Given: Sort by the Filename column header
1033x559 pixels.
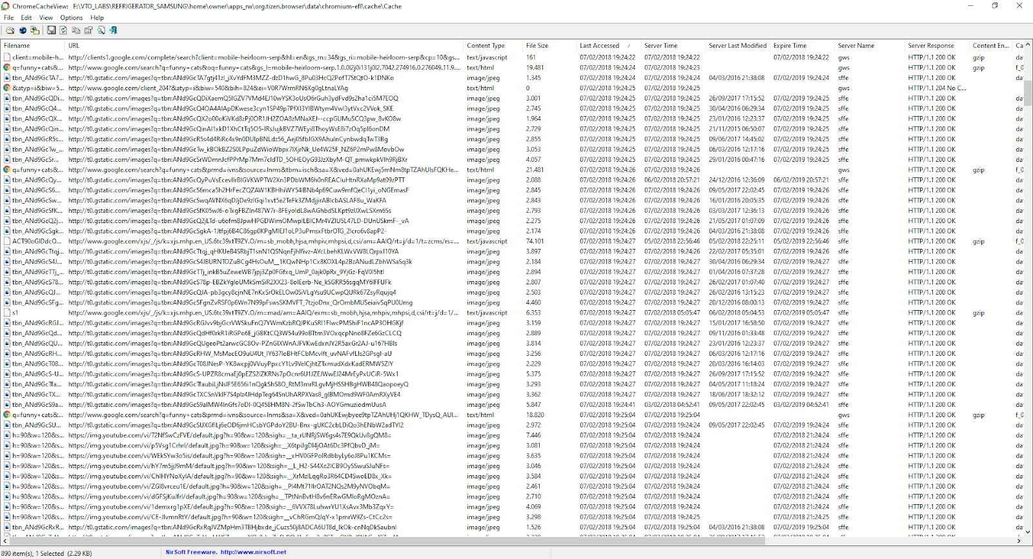Looking at the screenshot, I should coord(32,46).
